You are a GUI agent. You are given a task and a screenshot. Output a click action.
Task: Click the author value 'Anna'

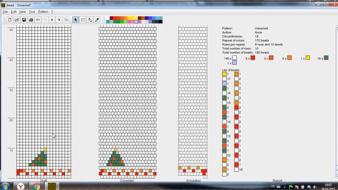[258, 32]
